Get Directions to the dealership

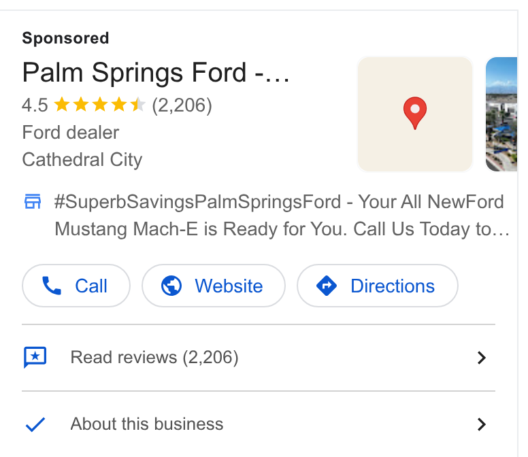click(378, 286)
